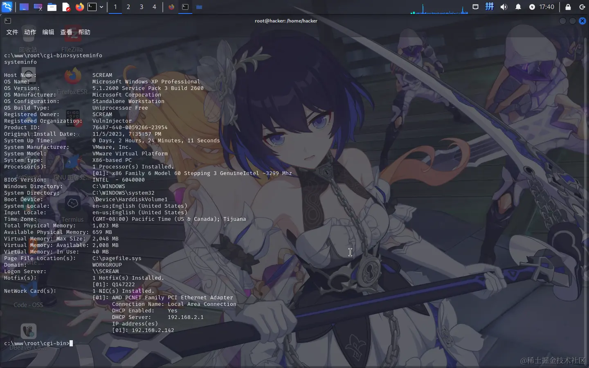Open the 帮助 menu in the terminal

[84, 32]
